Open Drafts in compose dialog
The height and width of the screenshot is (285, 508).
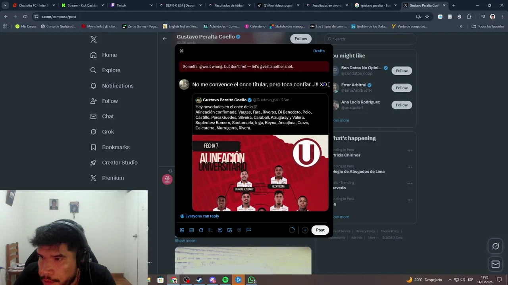click(319, 51)
